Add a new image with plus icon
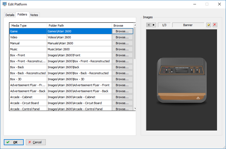 [209, 25]
